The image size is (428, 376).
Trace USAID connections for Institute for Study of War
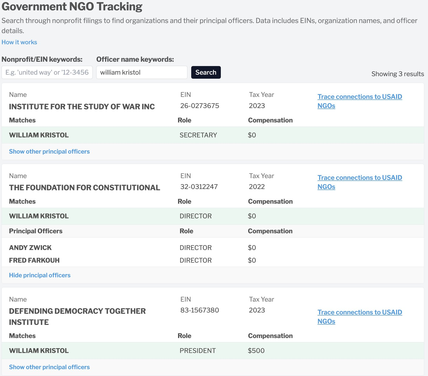pos(360,101)
